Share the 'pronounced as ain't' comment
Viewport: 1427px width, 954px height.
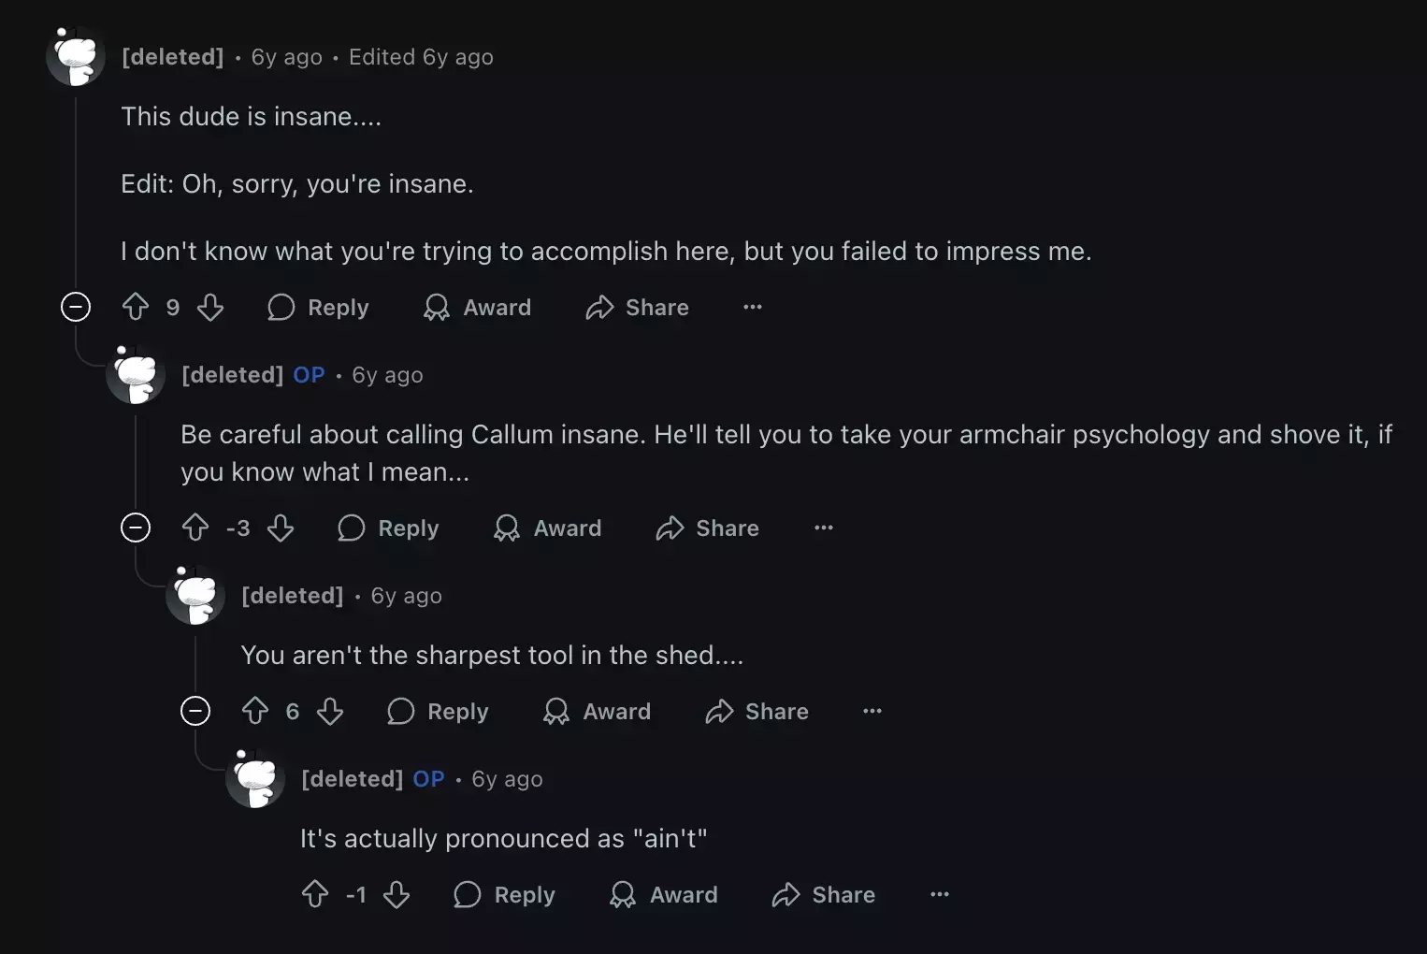coord(824,894)
